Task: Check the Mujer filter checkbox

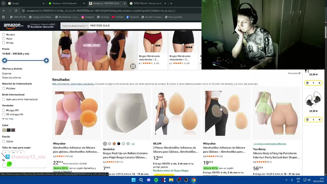Action: [x=4, y=39]
